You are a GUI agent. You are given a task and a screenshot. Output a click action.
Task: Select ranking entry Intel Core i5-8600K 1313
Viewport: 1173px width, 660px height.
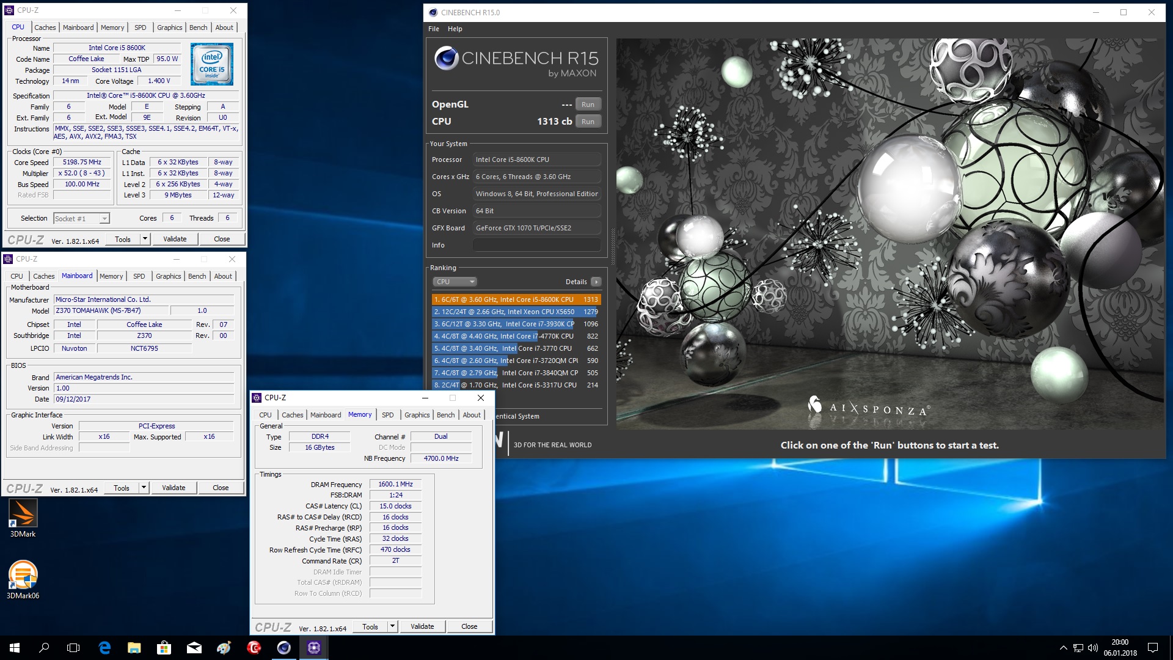tap(516, 299)
